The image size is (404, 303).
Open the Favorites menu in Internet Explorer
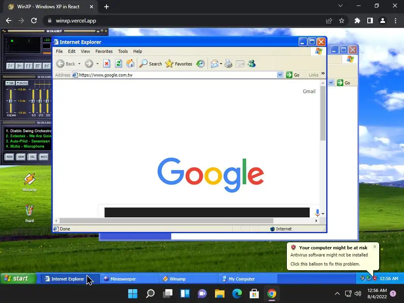104,51
